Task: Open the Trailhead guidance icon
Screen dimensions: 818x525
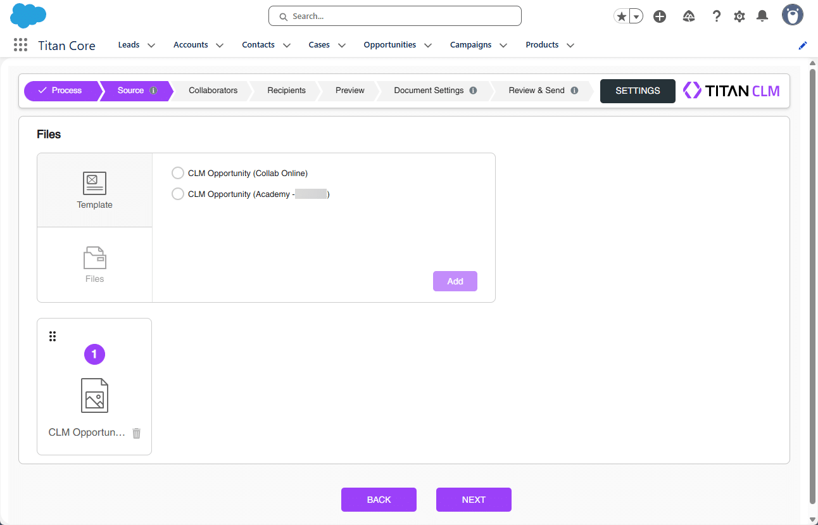Action: (689, 16)
